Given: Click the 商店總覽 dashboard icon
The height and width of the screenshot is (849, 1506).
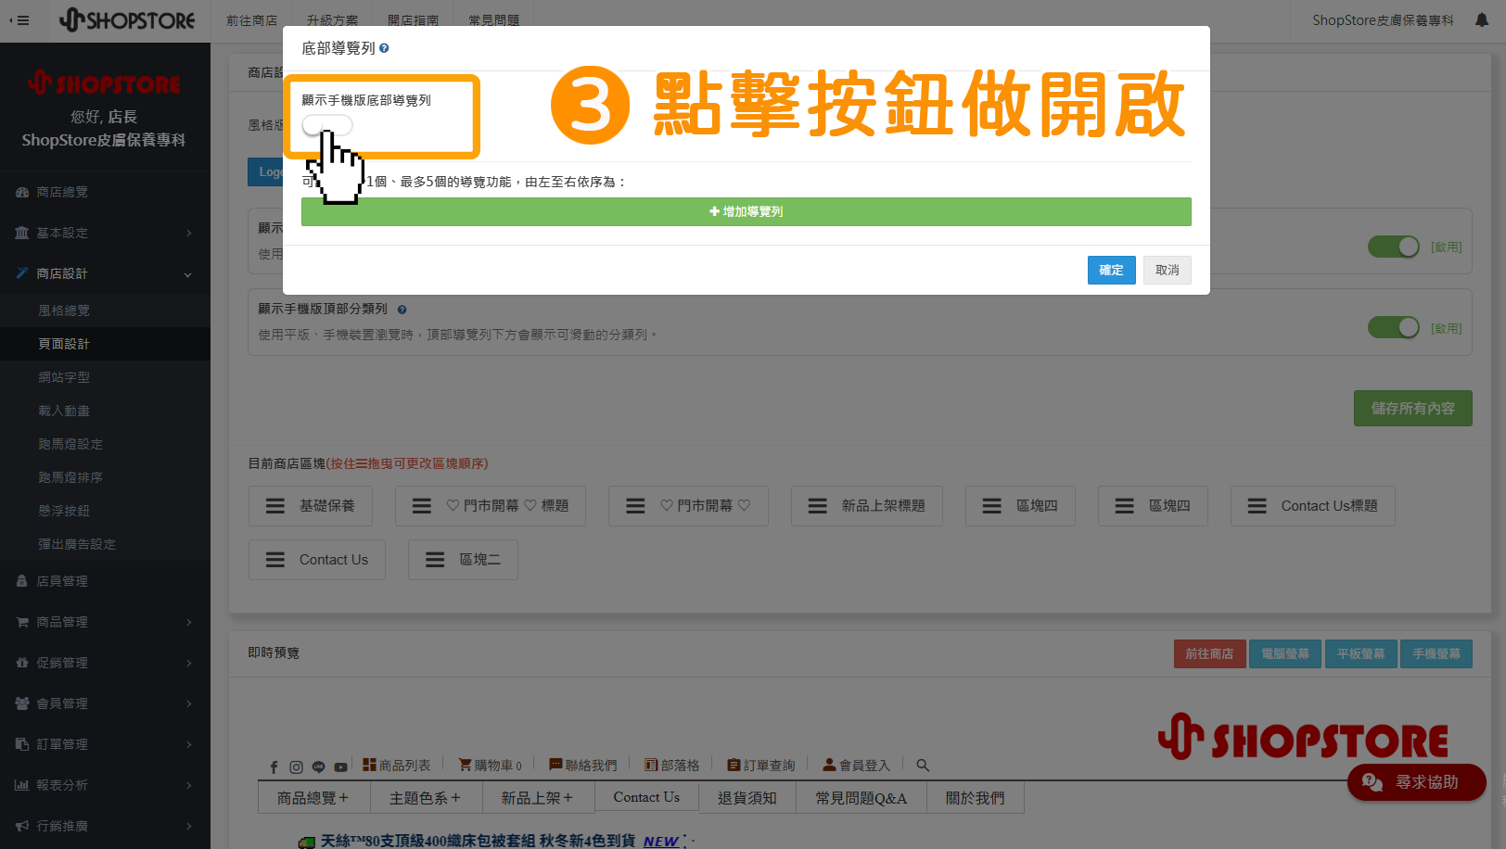Looking at the screenshot, I should click(x=22, y=192).
